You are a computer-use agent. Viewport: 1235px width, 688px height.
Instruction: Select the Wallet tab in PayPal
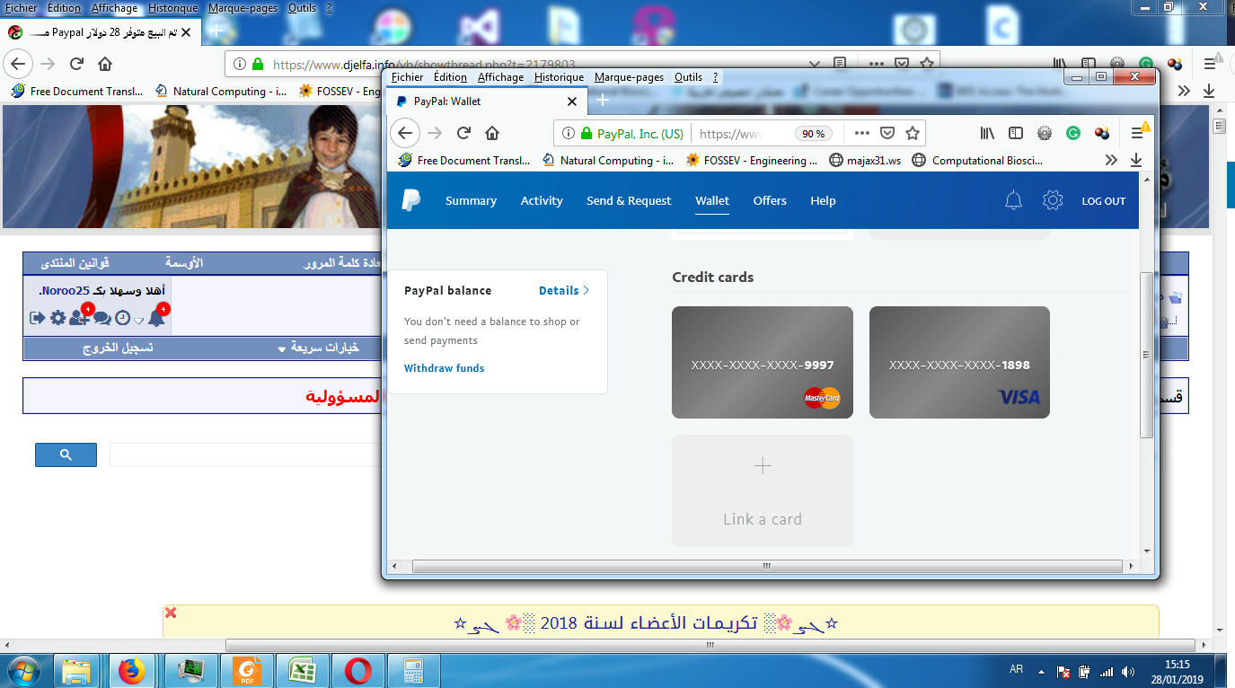(x=712, y=200)
